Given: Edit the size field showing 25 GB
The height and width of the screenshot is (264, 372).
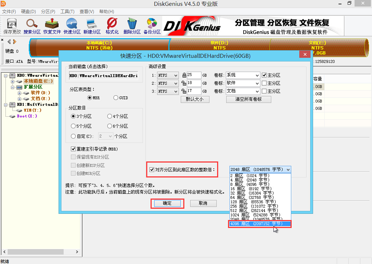Looking at the screenshot, I should coord(194,75).
